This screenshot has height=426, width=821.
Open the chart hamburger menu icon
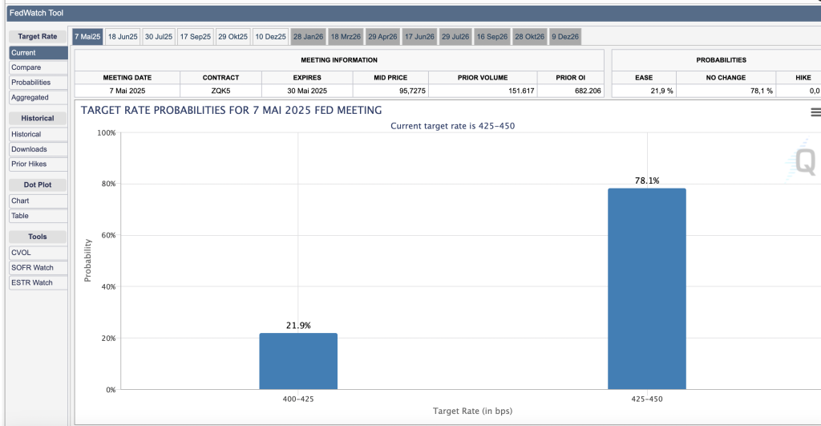pyautogui.click(x=815, y=112)
